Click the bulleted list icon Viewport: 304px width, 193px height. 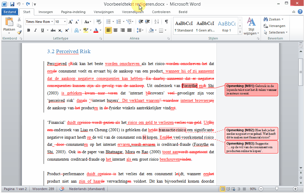(x=108, y=22)
